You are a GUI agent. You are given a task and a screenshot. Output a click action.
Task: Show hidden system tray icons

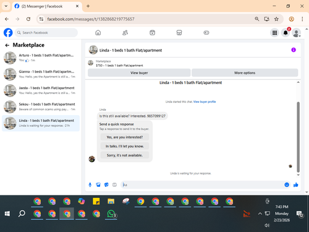(x=260, y=213)
